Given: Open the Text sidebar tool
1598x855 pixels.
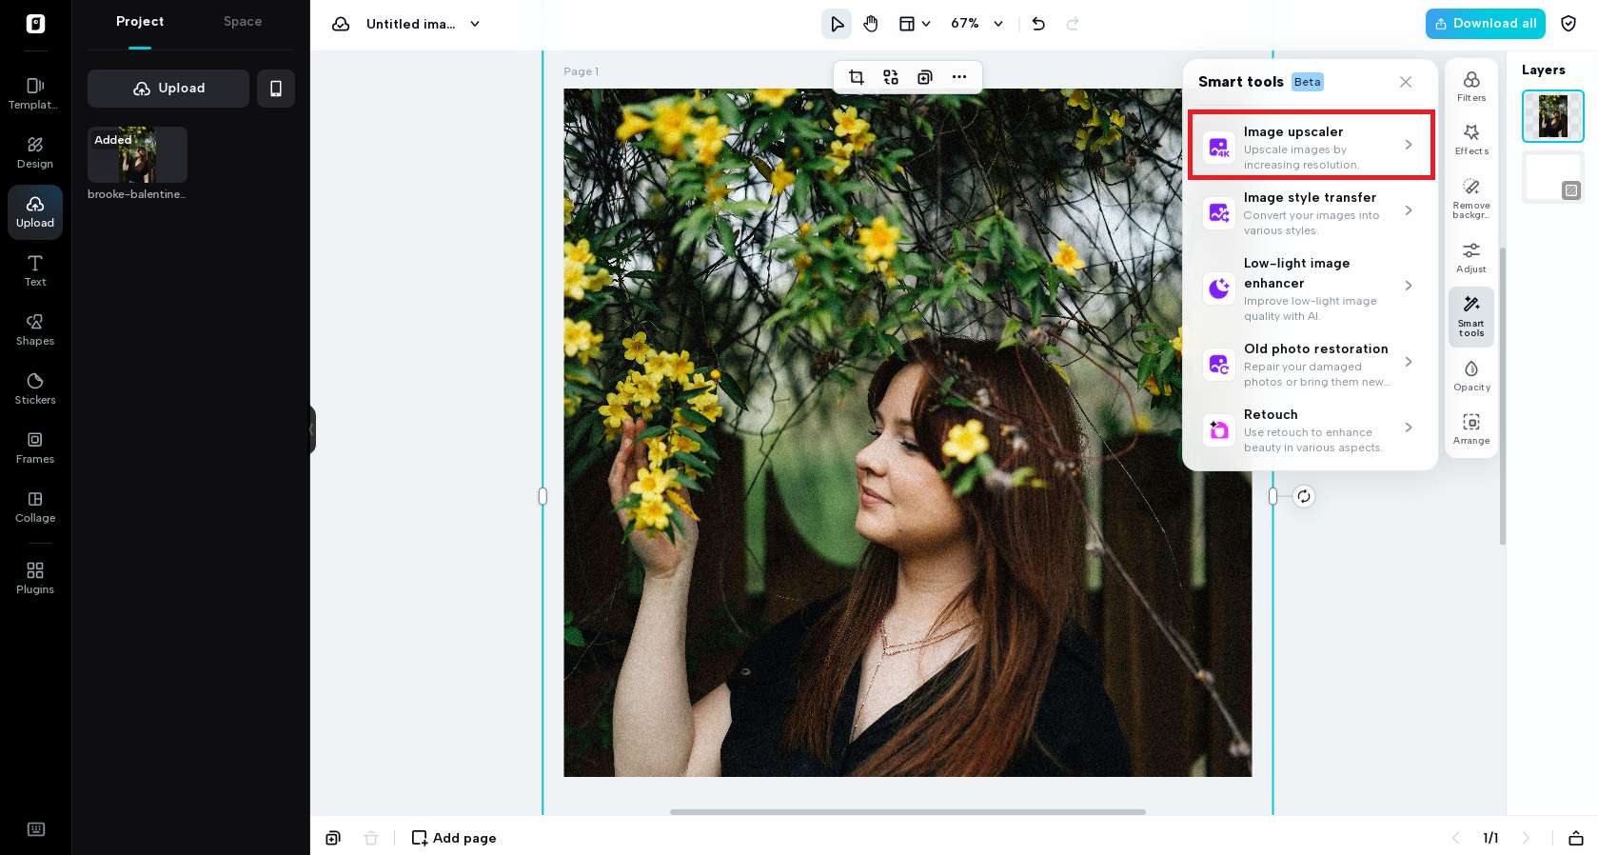Looking at the screenshot, I should pos(35,270).
